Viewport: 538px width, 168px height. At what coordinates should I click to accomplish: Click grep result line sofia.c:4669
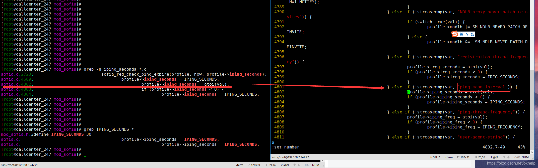tap(110, 79)
